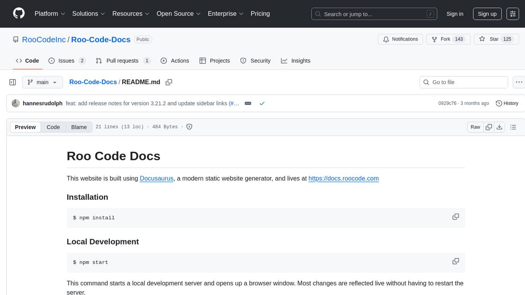The image size is (525, 295).
Task: Switch to Preview view
Action: click(25, 127)
